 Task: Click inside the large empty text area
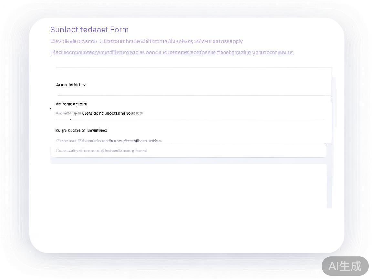188,186
